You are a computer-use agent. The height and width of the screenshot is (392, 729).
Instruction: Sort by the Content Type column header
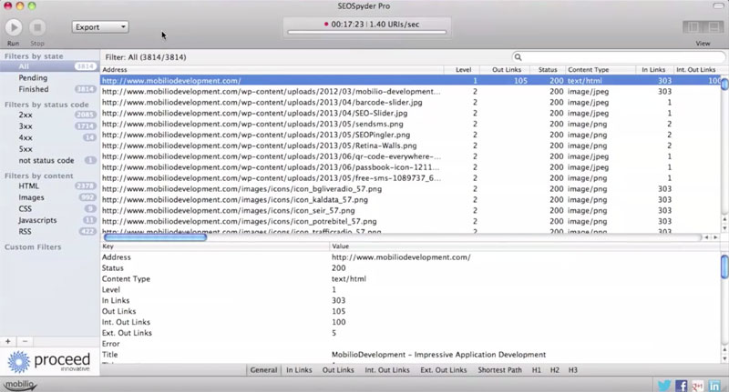point(601,70)
